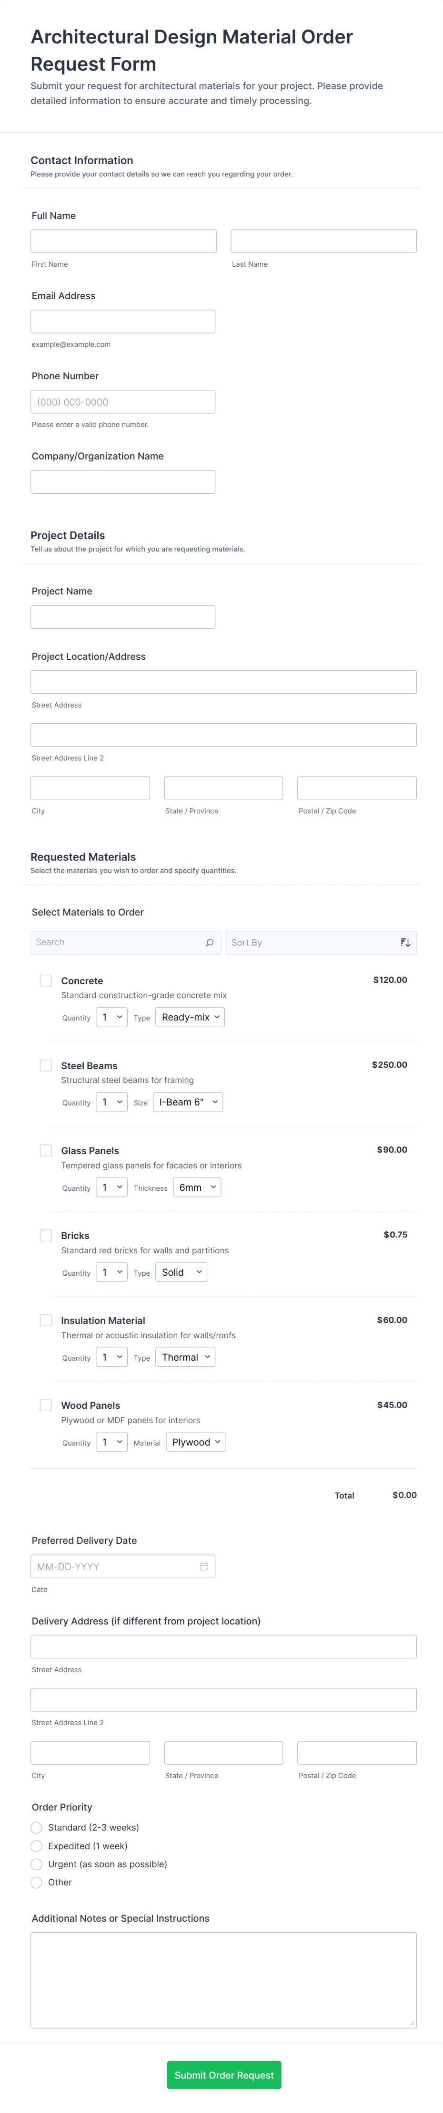Focus the Phone Number field
The height and width of the screenshot is (2113, 443).
123,402
